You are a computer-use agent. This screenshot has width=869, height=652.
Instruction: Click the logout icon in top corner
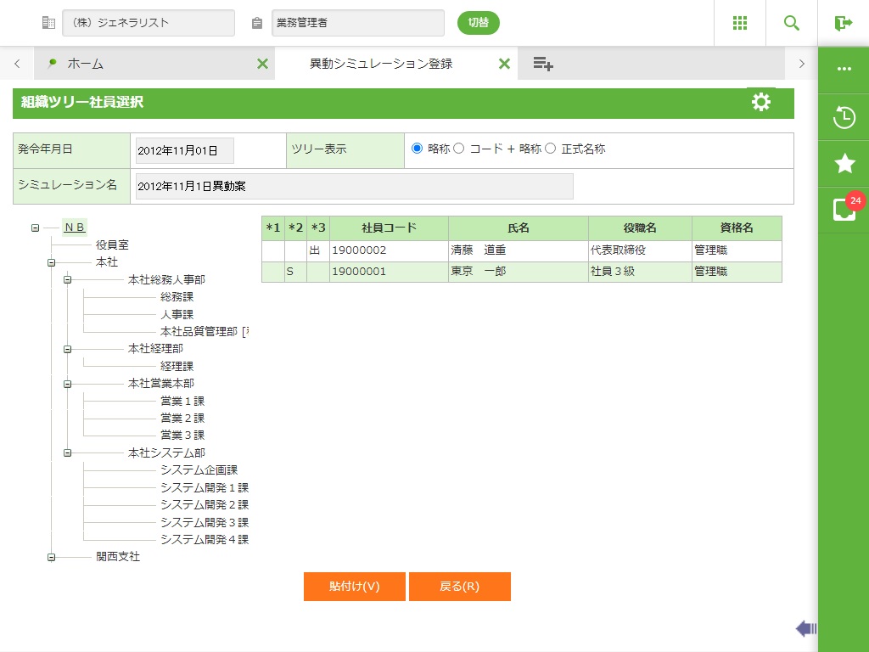point(843,23)
